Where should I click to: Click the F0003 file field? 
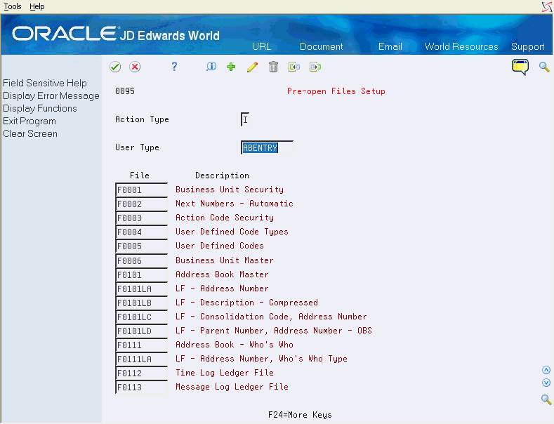click(141, 218)
